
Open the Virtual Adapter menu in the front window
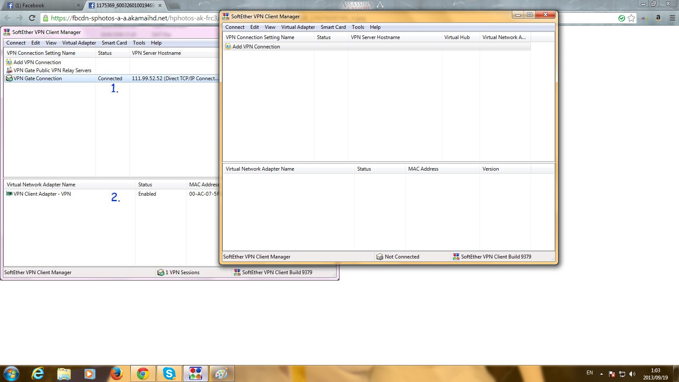(x=298, y=27)
